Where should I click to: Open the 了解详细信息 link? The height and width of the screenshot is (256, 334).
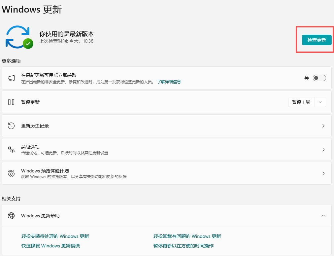click(x=169, y=82)
